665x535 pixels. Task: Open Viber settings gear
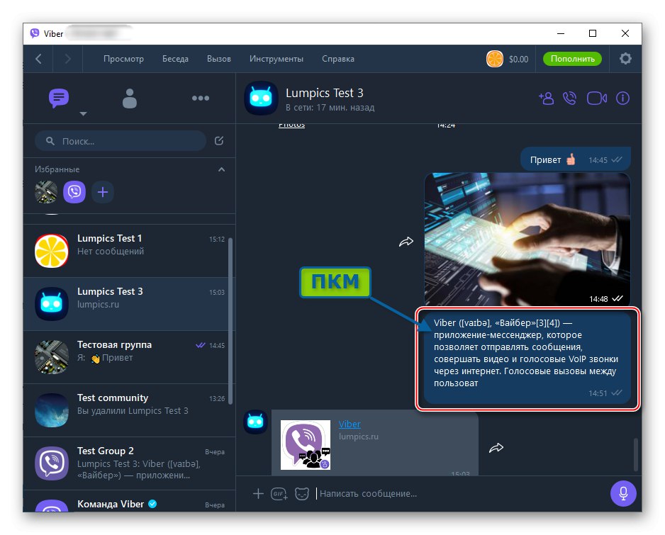[x=625, y=59]
